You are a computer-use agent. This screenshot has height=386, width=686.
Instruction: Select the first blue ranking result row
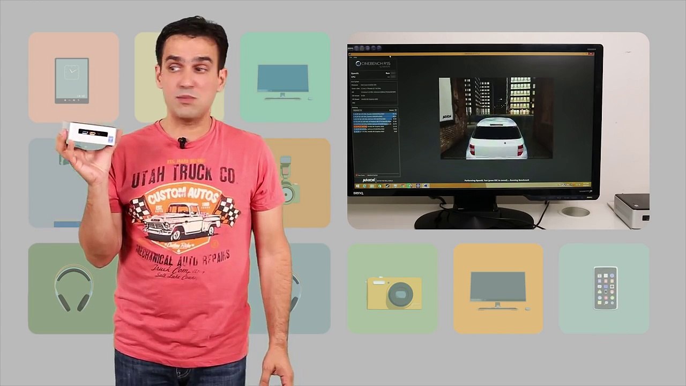click(375, 114)
